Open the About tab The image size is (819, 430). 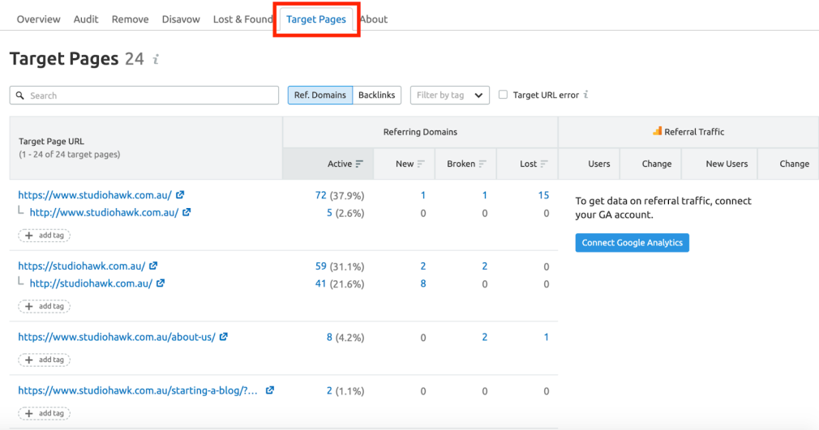374,19
